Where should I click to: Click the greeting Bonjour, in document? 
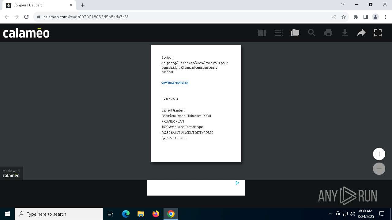point(167,58)
